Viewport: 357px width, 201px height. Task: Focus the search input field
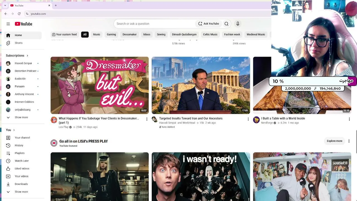[x=155, y=24]
